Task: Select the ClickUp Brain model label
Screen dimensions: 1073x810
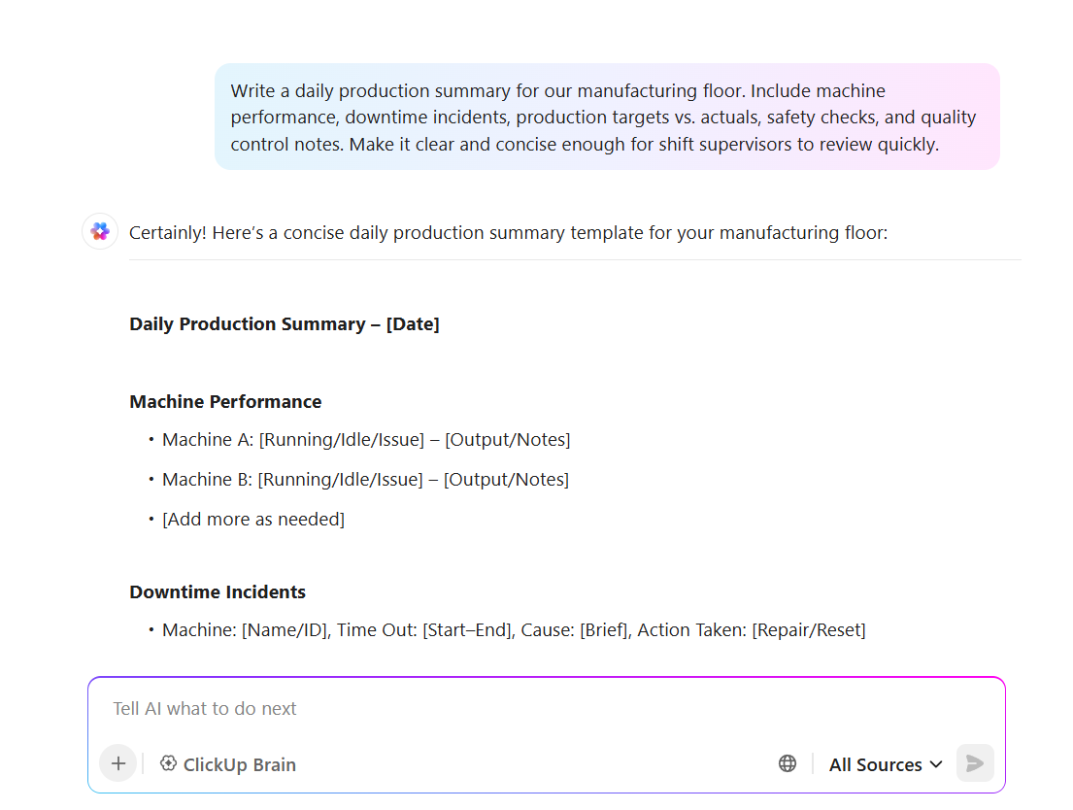Action: (x=240, y=764)
